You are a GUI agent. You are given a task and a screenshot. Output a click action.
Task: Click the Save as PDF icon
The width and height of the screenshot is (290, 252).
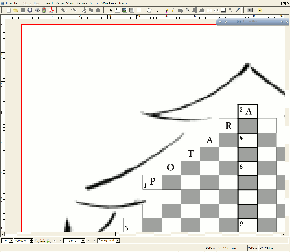(x=51, y=10)
